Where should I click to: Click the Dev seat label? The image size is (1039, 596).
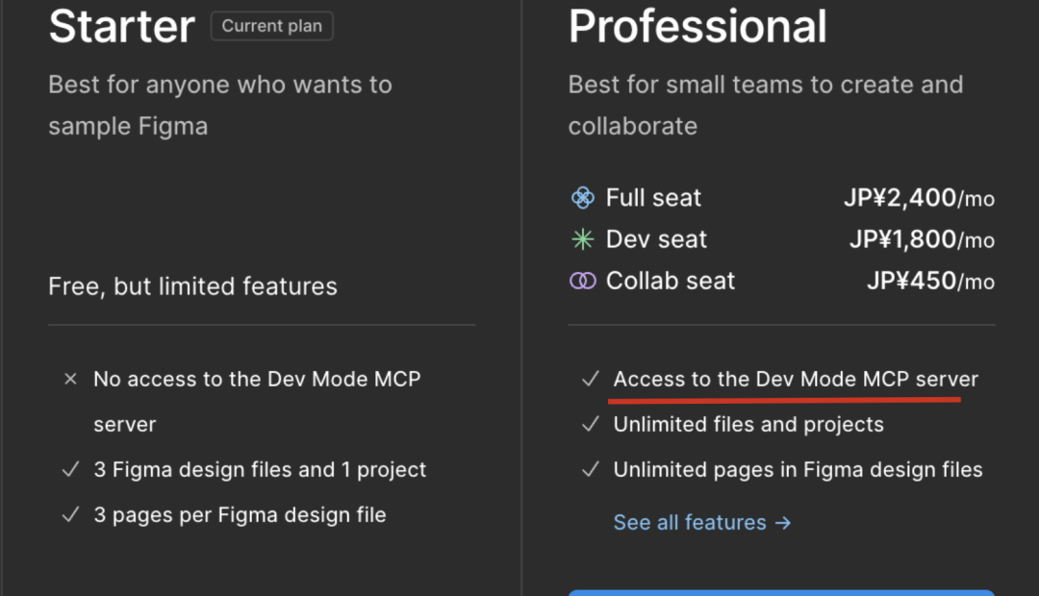click(x=657, y=239)
